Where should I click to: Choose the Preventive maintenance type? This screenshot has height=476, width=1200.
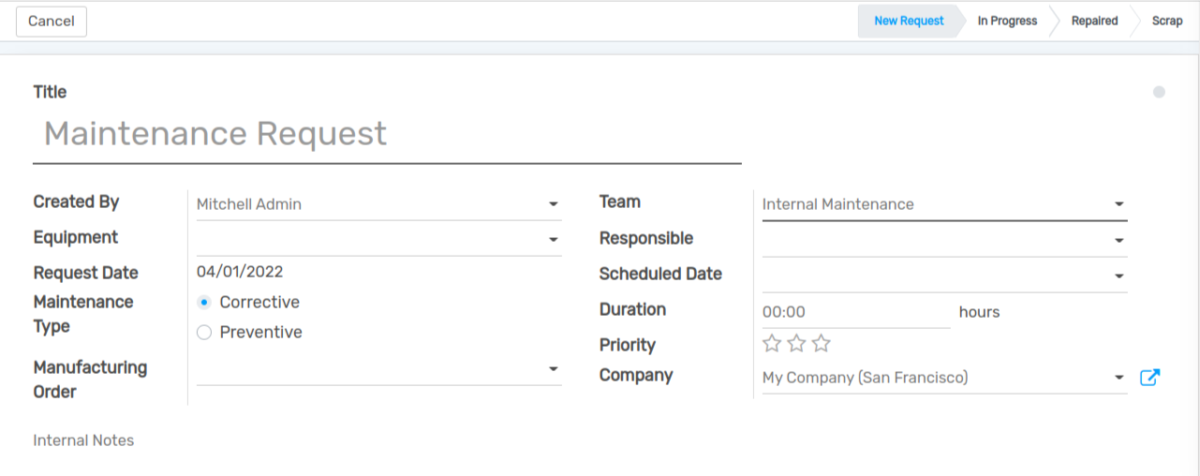coord(204,333)
